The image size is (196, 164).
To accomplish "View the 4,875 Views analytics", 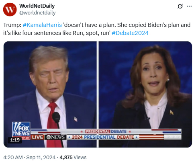I will click(x=73, y=157).
